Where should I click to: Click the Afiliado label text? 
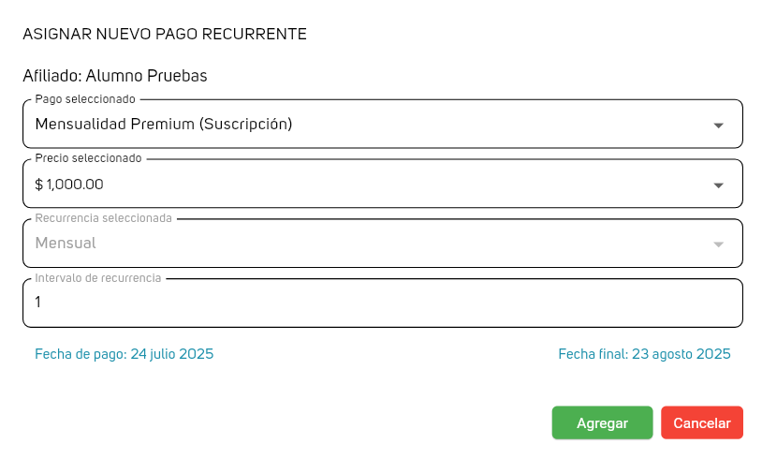[x=51, y=75]
